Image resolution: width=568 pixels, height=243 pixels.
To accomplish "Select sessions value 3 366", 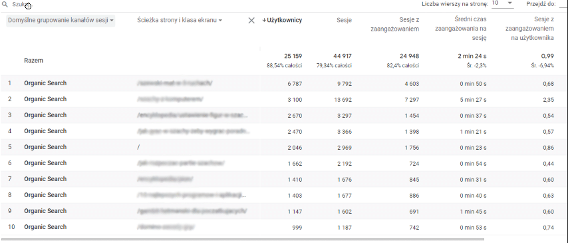I will (345, 132).
